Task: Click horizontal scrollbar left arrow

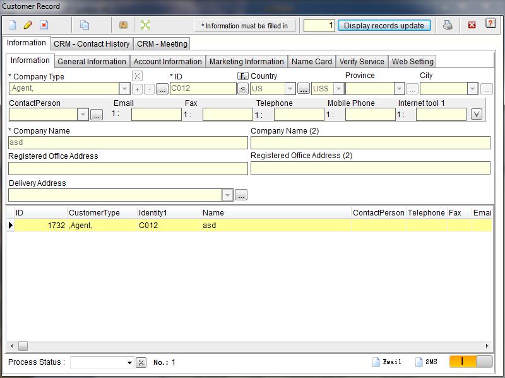Action: (x=12, y=346)
